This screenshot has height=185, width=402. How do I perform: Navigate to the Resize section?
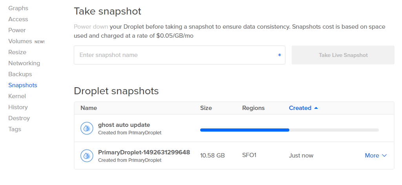(x=17, y=52)
